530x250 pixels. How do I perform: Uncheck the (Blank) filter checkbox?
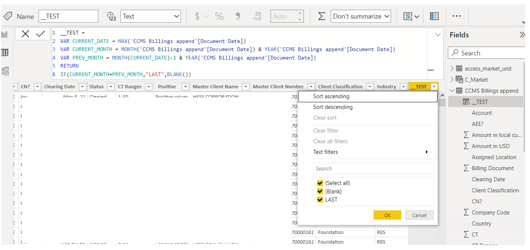click(x=320, y=191)
